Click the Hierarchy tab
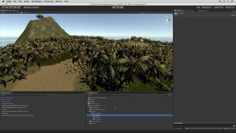236x133 pixels. [x=6, y=93]
